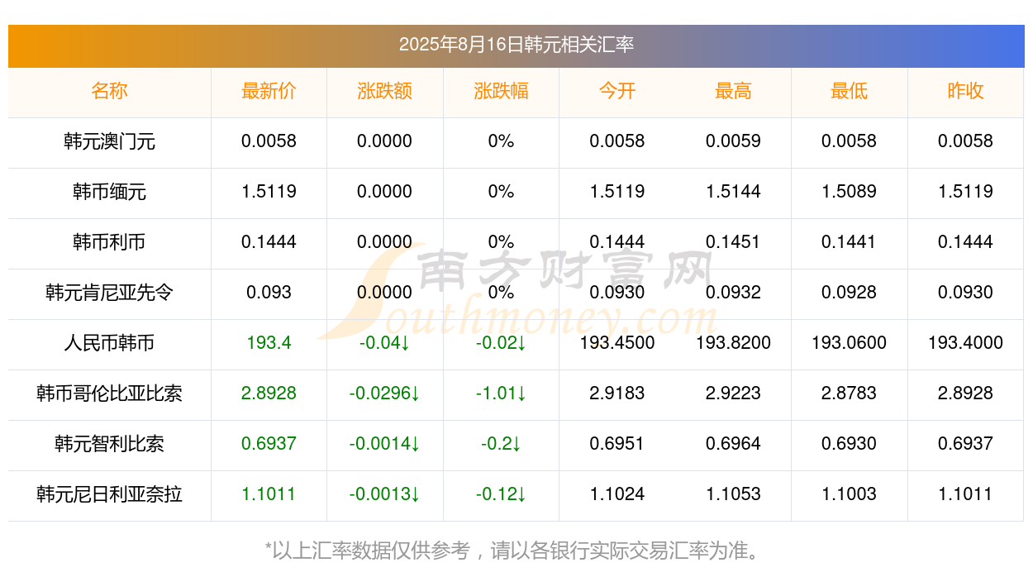The width and height of the screenshot is (1033, 577).
Task: Select high value 0.6964
Action: click(x=733, y=444)
